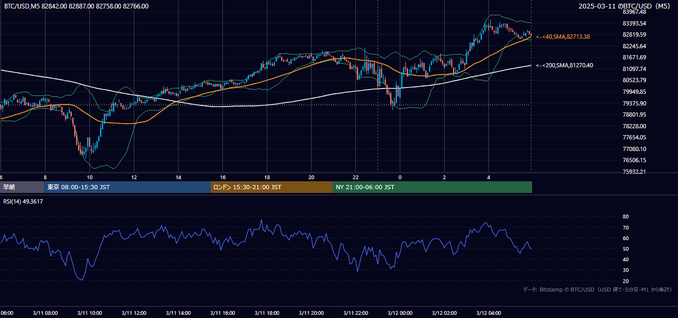The width and height of the screenshot is (678, 318).
Task: Click RSI scale level 40
Action: point(625,259)
